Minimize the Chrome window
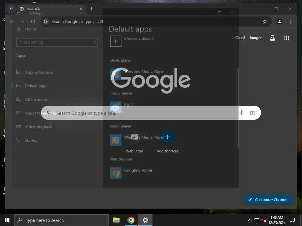 [x=263, y=9]
